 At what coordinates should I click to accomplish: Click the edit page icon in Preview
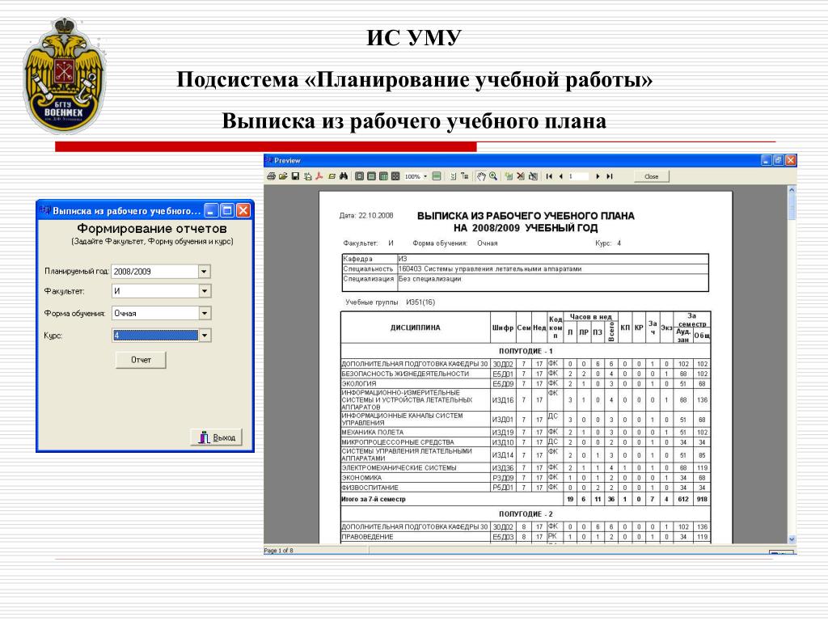click(x=509, y=176)
